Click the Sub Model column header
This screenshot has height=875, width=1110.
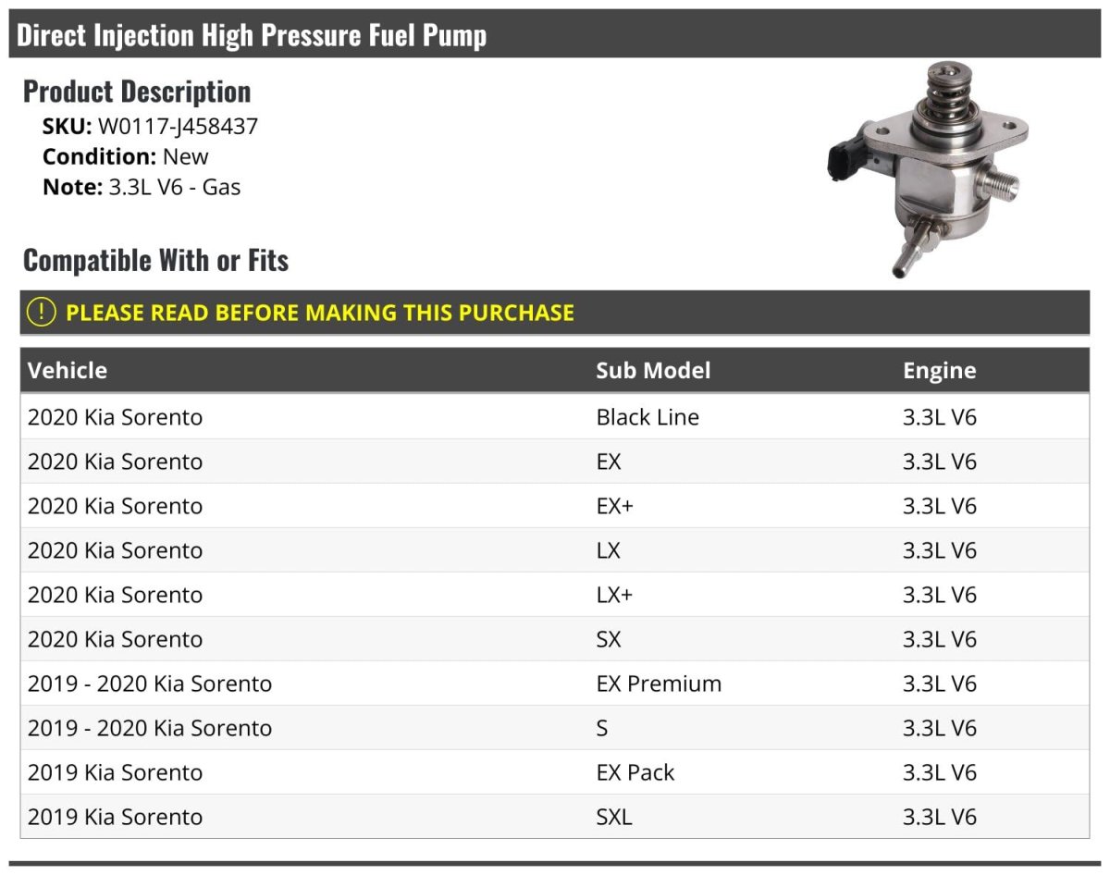[653, 371]
